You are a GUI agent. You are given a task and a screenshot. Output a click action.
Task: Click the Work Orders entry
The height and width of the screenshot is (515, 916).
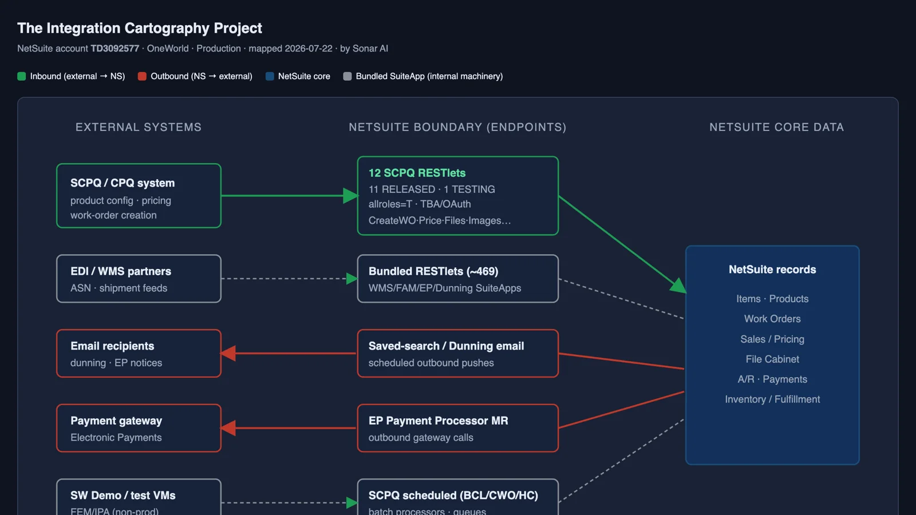[x=772, y=319]
